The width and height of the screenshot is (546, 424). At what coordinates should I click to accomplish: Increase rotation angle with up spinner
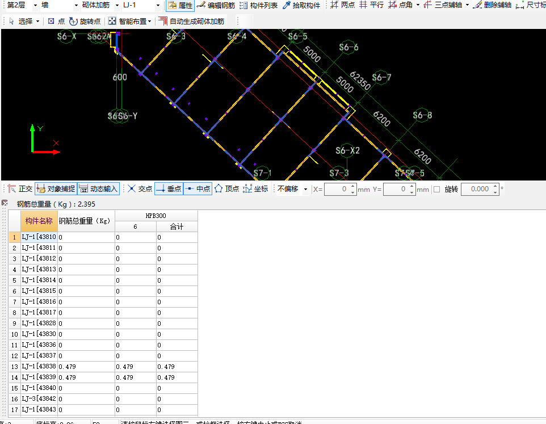495,186
